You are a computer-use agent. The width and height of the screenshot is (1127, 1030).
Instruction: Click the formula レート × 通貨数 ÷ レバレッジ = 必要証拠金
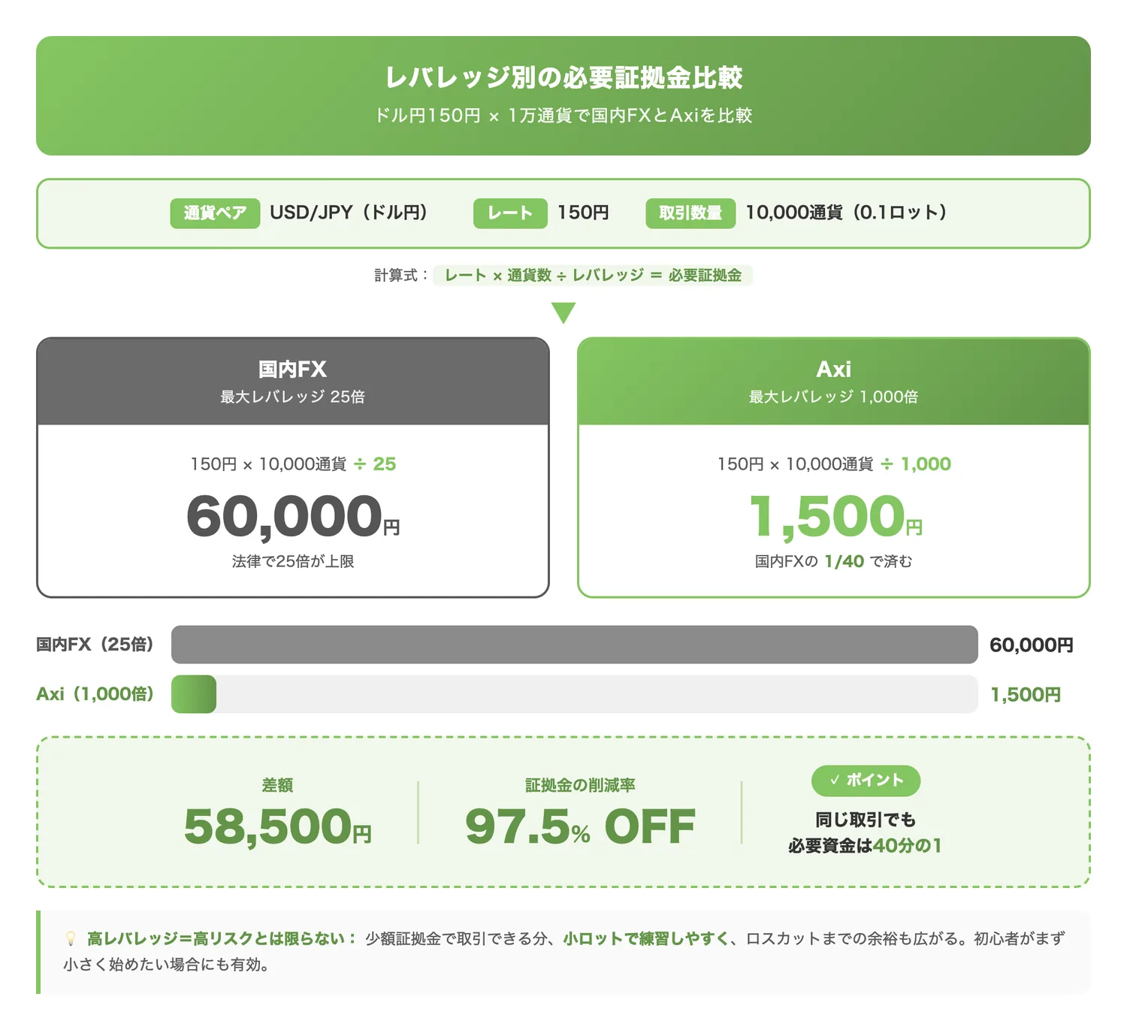(593, 275)
